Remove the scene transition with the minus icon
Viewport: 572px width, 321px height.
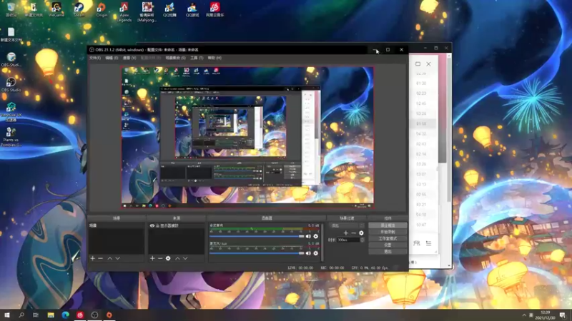coord(353,233)
